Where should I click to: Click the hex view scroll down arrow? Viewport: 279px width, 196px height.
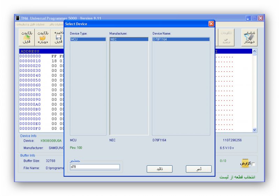255,130
